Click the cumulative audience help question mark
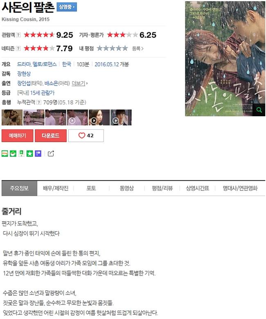Image resolution: width=266 pixels, height=319 pixels. pyautogui.click(x=39, y=102)
